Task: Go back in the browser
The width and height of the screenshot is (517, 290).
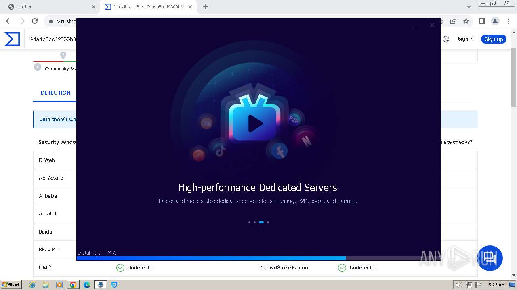Action: pos(9,21)
